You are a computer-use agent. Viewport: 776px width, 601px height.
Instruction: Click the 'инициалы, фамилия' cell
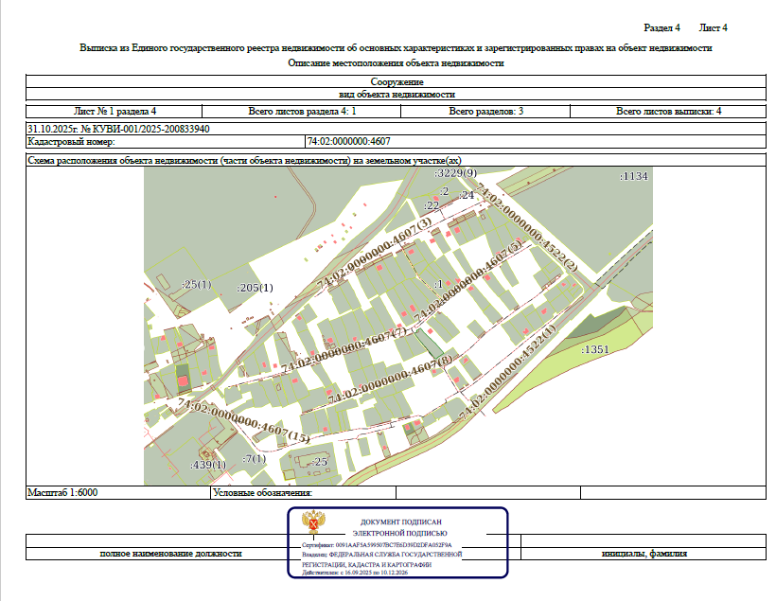[x=644, y=554]
